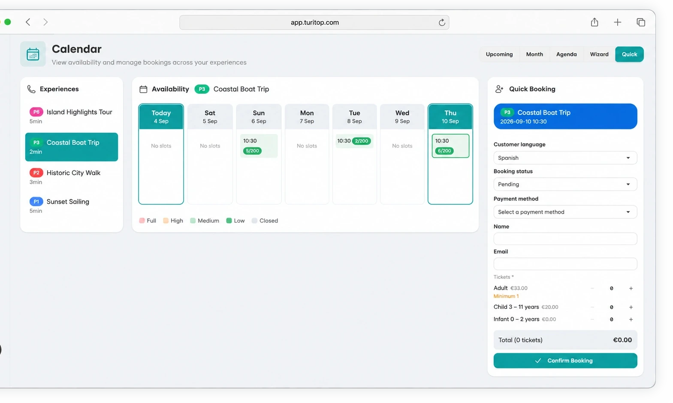Select the Sunset Sailing experience
Viewport: 673px width, 403px height.
[72, 206]
